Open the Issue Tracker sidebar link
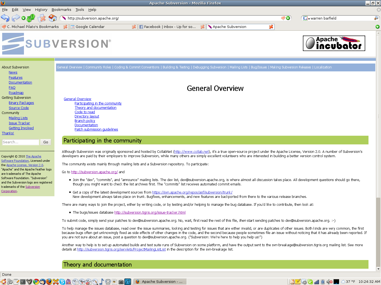Screen dimensions: 381x285 pos(19,123)
